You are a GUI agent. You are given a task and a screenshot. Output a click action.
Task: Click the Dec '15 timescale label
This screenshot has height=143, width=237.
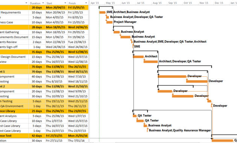pyautogui.click(x=219, y=3)
